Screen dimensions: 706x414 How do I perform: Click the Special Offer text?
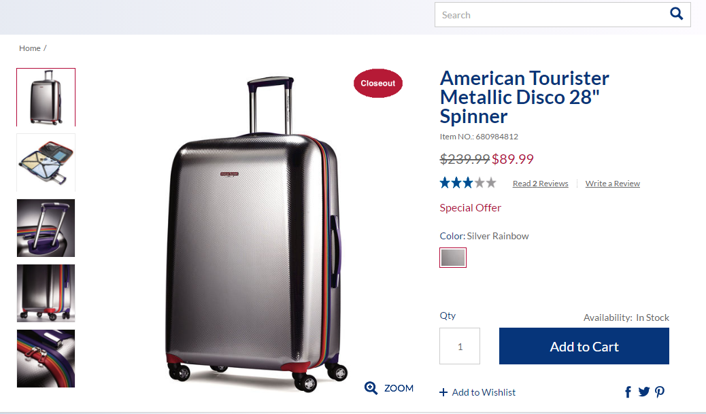[x=470, y=208]
